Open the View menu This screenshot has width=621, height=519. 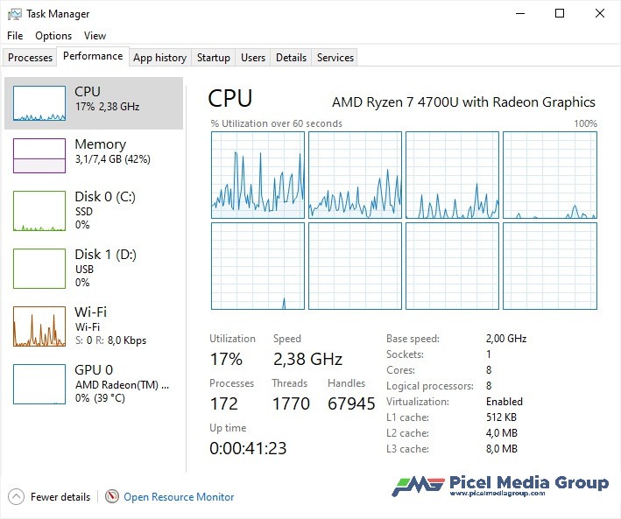[95, 36]
